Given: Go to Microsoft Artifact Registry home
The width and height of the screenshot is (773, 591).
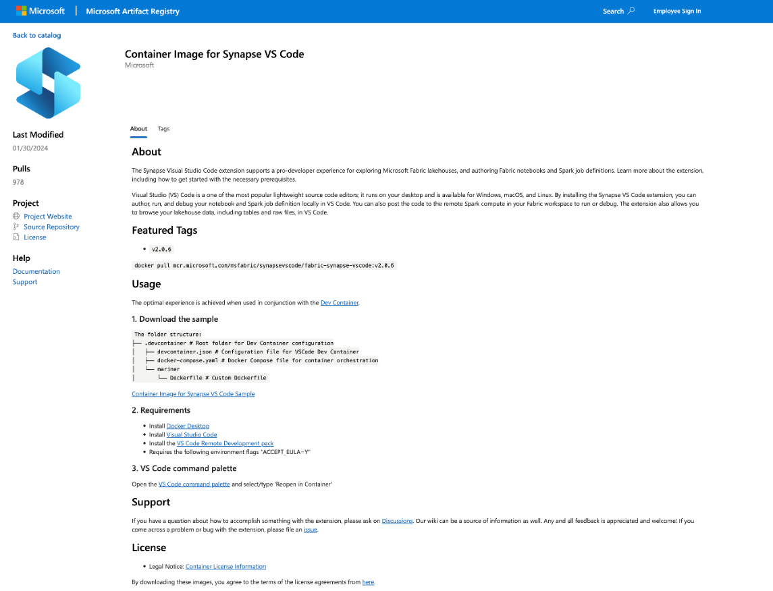Looking at the screenshot, I should pyautogui.click(x=132, y=11).
